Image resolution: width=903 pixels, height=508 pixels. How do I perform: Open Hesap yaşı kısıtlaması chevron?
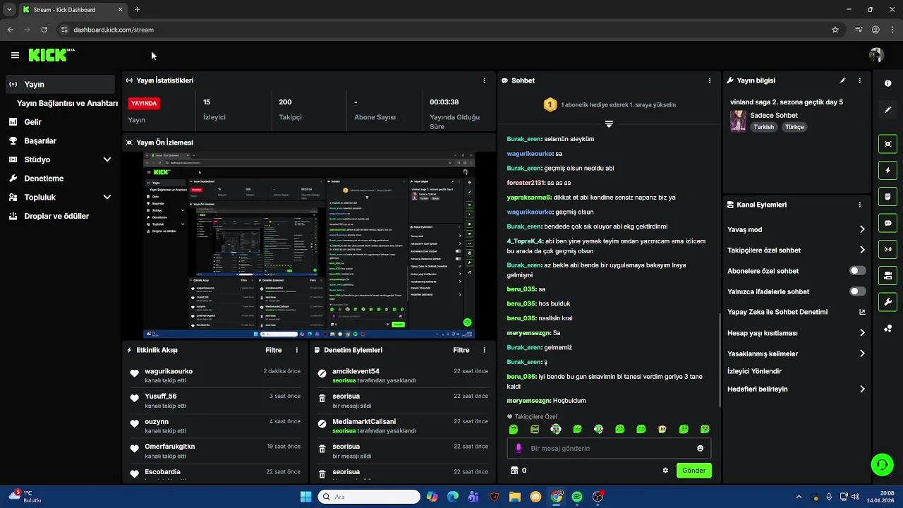point(862,333)
